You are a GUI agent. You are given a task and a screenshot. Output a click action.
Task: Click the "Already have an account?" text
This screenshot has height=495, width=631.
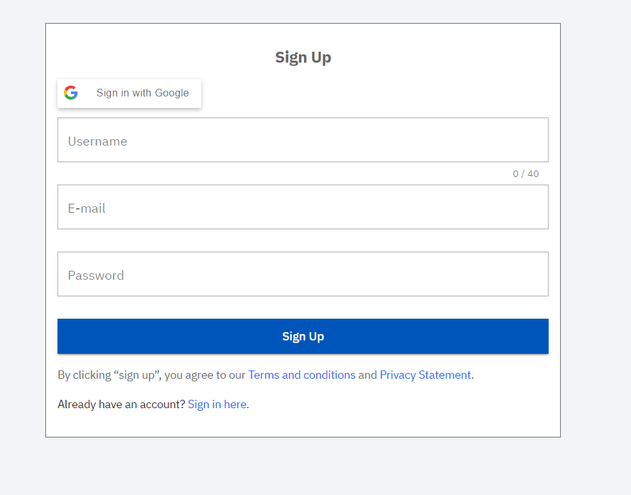click(121, 404)
